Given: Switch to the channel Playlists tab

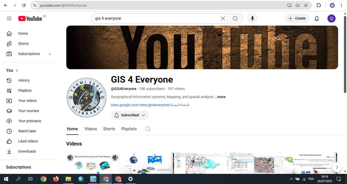Looking at the screenshot, I should [x=129, y=129].
